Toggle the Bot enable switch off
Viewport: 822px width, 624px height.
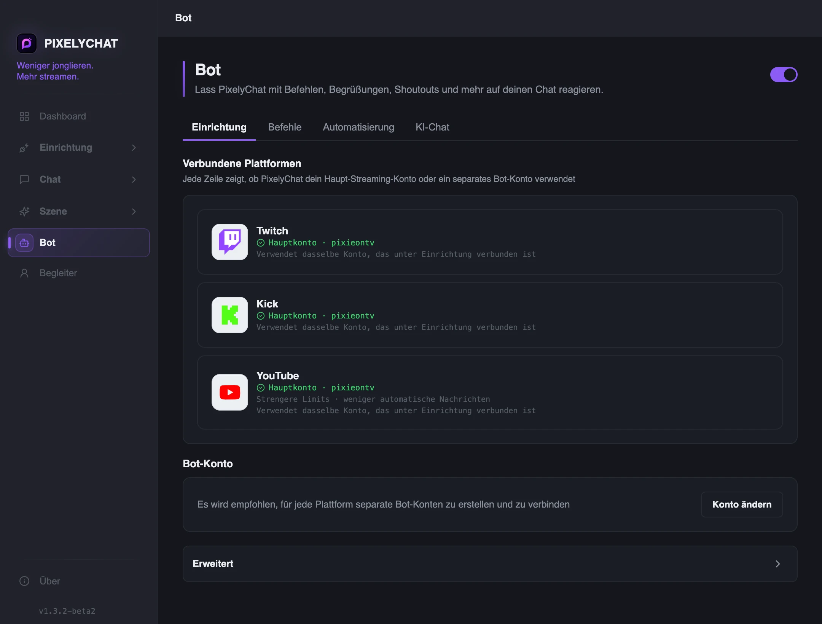tap(784, 75)
